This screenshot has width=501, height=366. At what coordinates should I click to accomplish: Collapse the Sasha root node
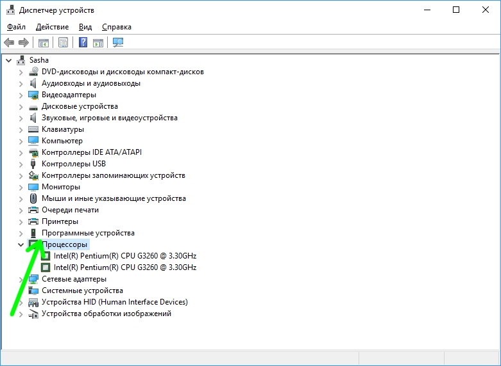(x=8, y=60)
